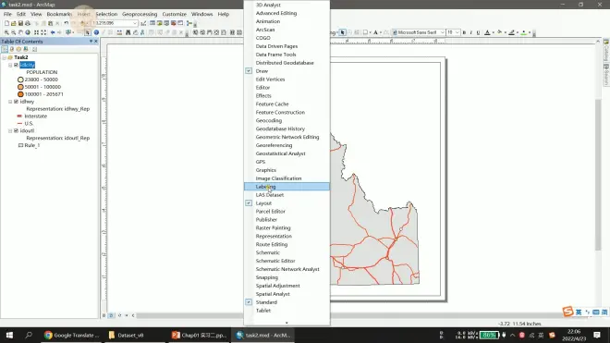Open the font size dropdown

coord(457,32)
